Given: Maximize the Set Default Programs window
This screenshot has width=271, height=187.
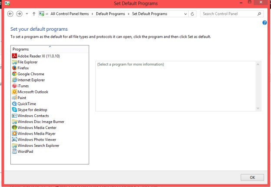Looking at the screenshot, I should [x=249, y=2].
